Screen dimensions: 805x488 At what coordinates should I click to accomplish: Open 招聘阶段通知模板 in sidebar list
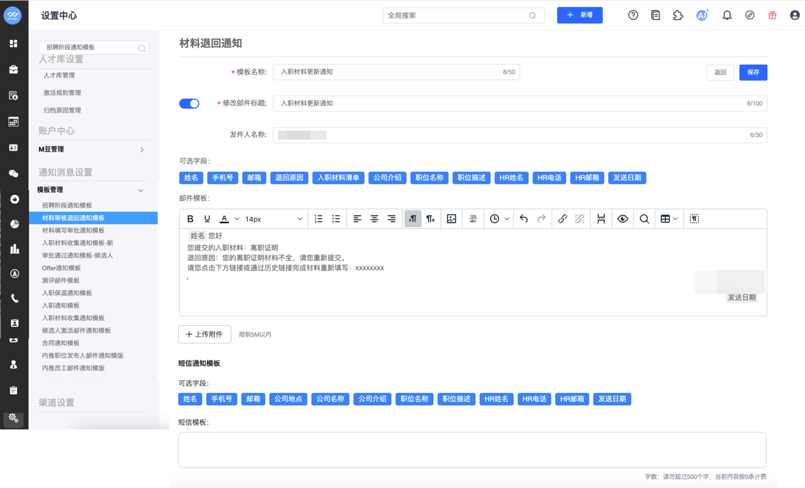pyautogui.click(x=67, y=205)
